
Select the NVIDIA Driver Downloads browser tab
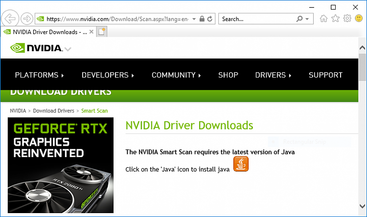point(48,32)
